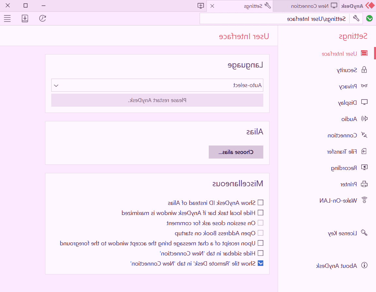Image resolution: width=376 pixels, height=292 pixels.
Task: Open the File Transfer settings label
Action: [342, 152]
